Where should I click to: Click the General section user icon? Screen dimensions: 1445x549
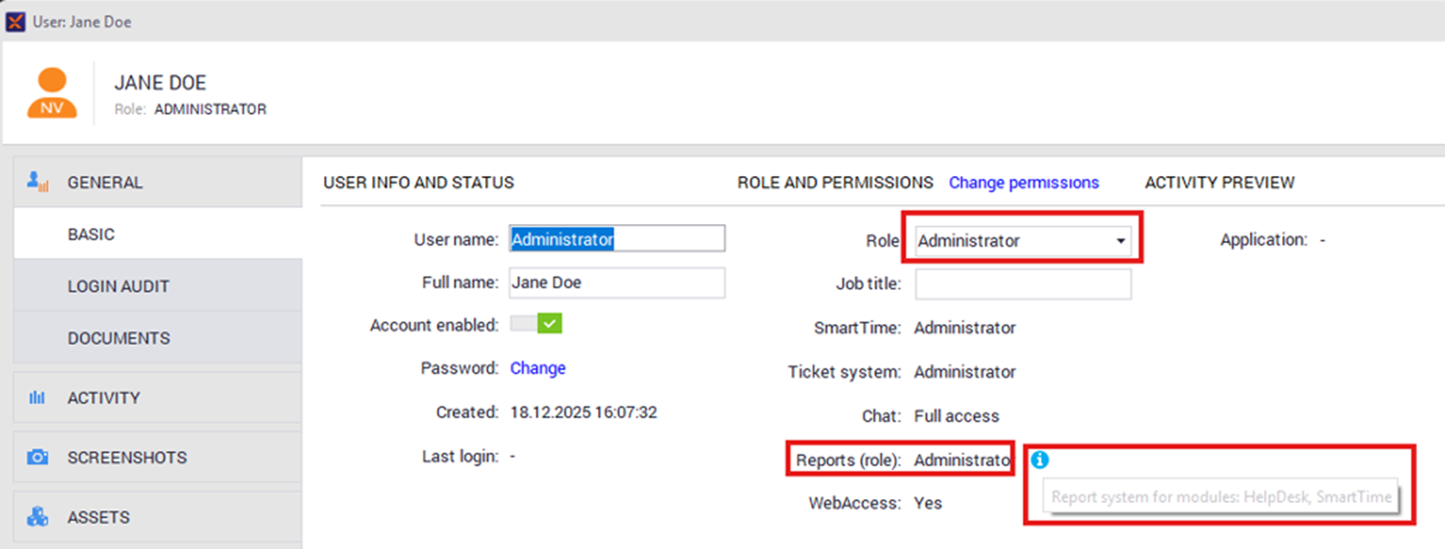(37, 181)
